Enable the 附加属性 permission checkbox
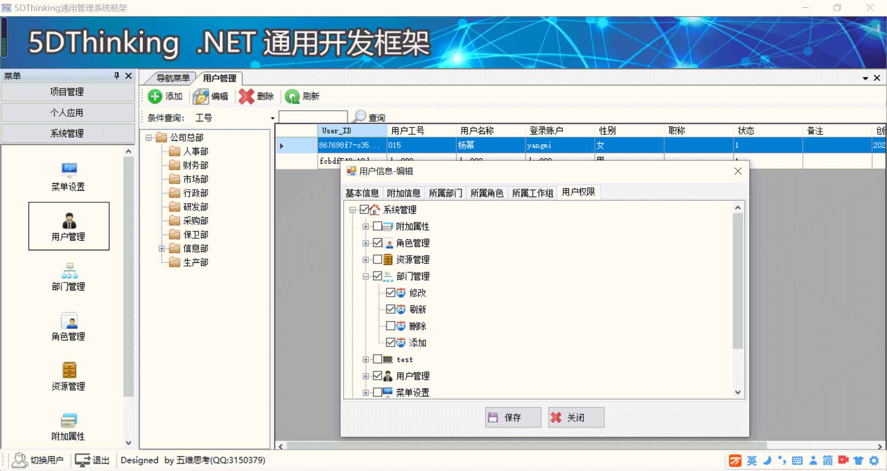 click(377, 226)
